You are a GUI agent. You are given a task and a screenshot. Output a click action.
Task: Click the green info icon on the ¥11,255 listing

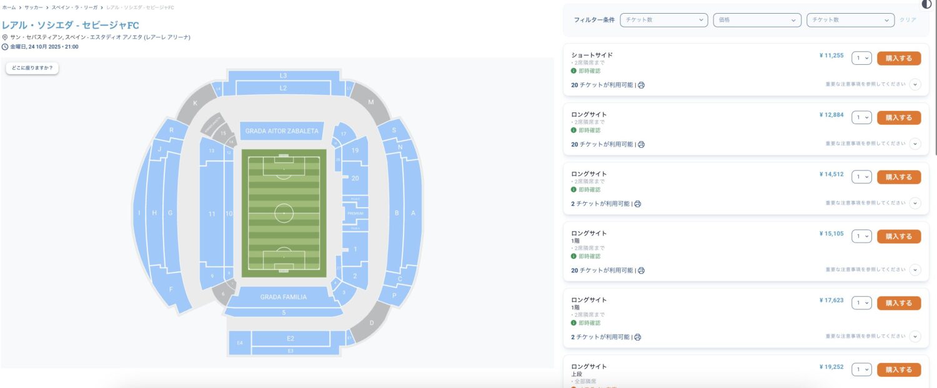coord(574,71)
